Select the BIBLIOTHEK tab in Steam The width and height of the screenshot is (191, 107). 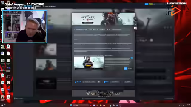pyautogui.click(x=28, y=6)
